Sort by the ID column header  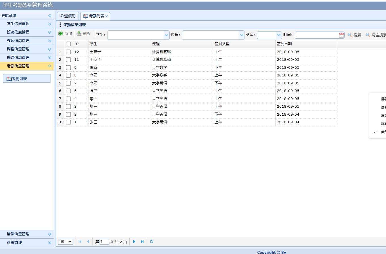(x=81, y=44)
